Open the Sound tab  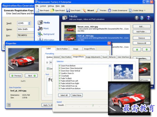pyautogui.click(x=105, y=57)
